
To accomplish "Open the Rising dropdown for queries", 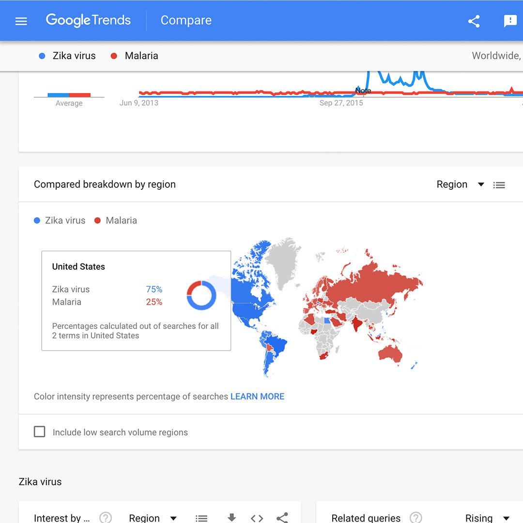I will point(487,518).
